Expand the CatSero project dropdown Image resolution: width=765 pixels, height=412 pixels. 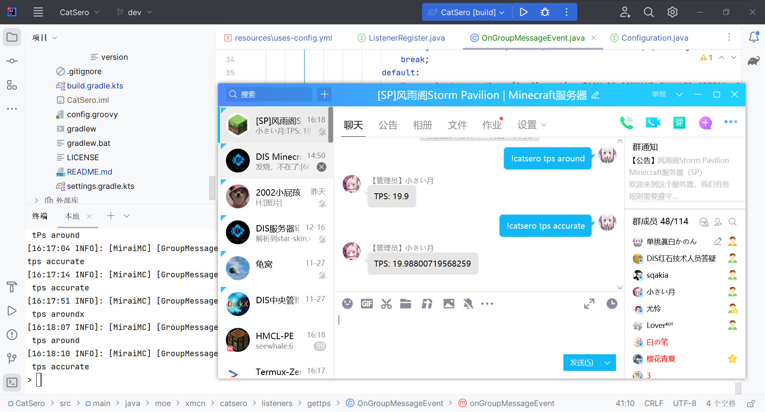(79, 12)
